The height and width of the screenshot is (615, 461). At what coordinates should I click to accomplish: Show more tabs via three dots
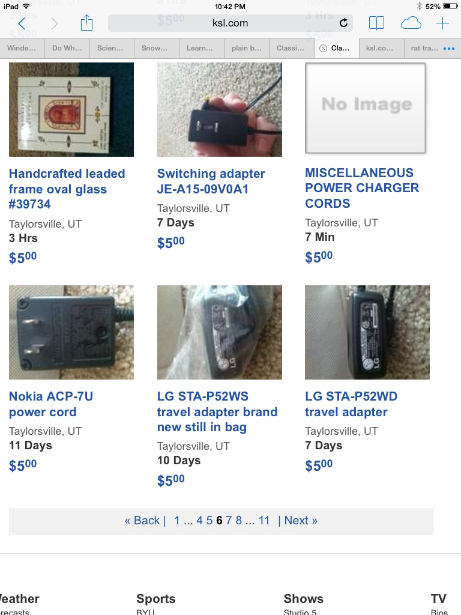click(x=449, y=49)
